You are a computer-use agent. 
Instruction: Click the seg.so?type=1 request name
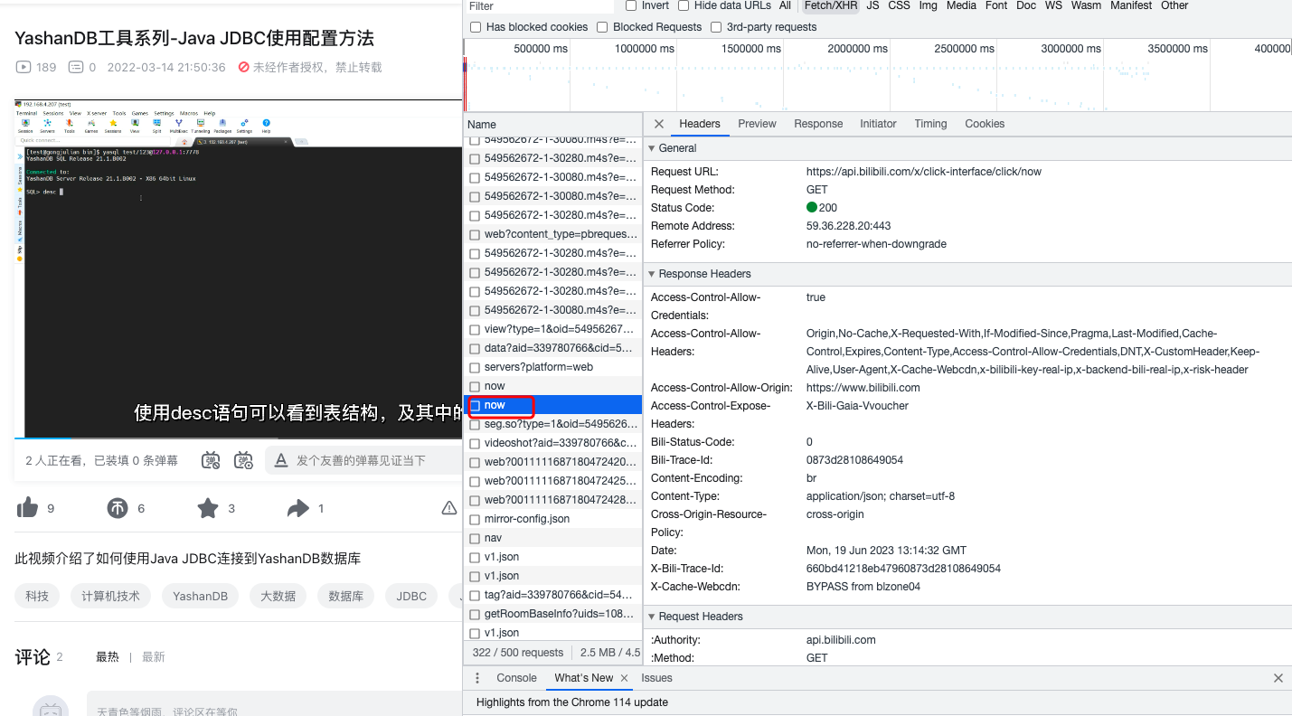point(561,424)
